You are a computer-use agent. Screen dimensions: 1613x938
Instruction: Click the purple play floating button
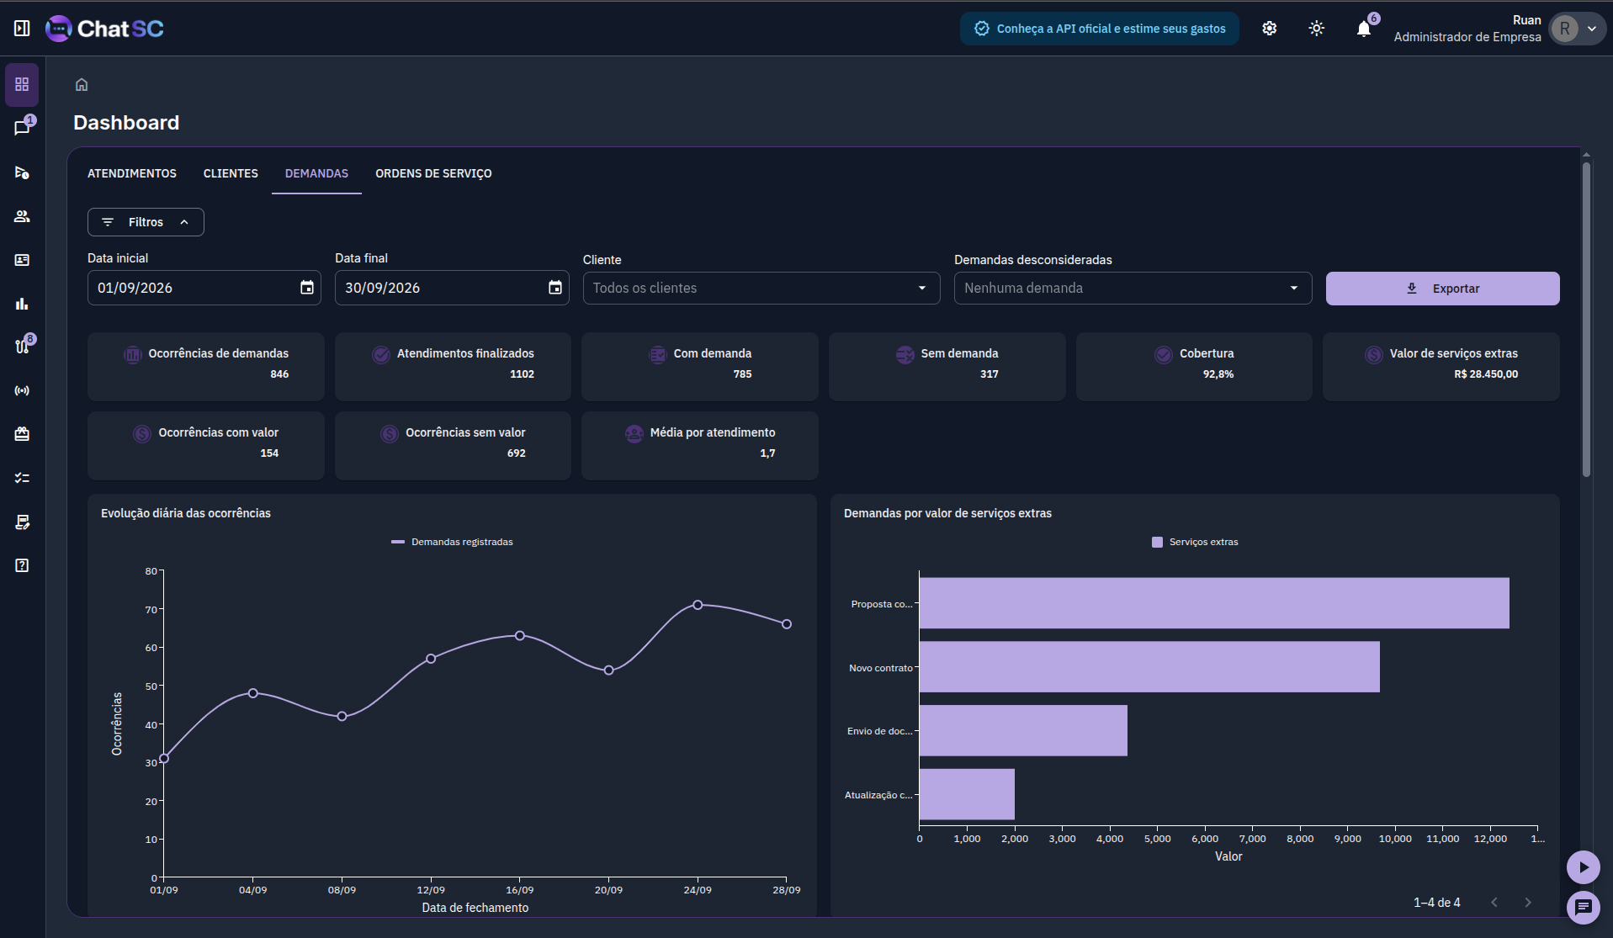tap(1583, 867)
